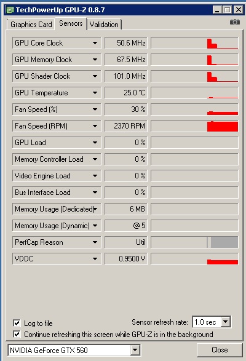
Task: Open the GPU Core Clock sensor dropdown arrow
Action: 95,43
